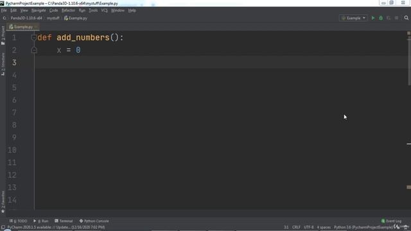Place cursor on empty line 3
Screen dimensions: 411x231
coord(220,62)
